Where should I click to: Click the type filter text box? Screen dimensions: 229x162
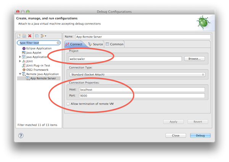pyautogui.click(x=38, y=43)
